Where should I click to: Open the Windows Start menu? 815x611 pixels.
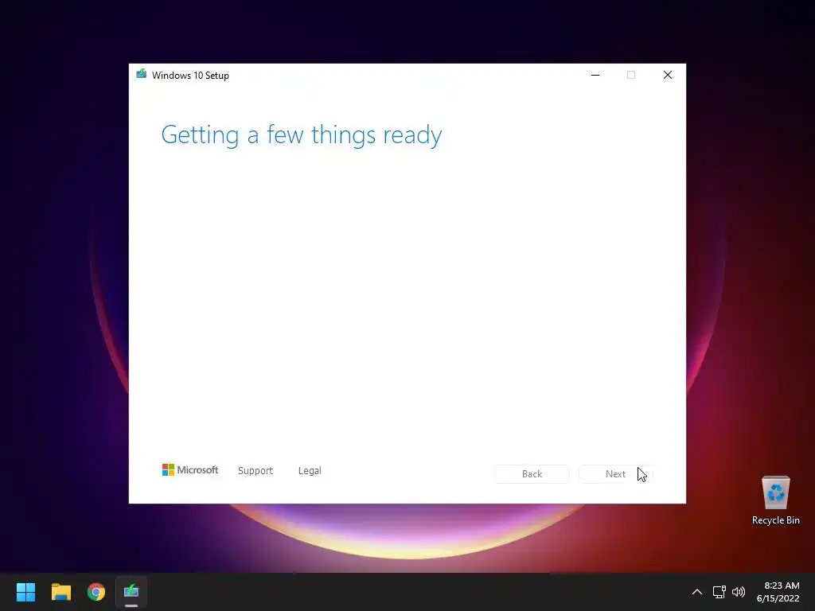pos(25,592)
